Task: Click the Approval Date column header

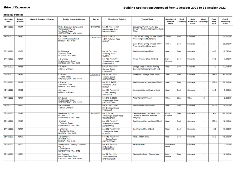Action: [8, 21]
